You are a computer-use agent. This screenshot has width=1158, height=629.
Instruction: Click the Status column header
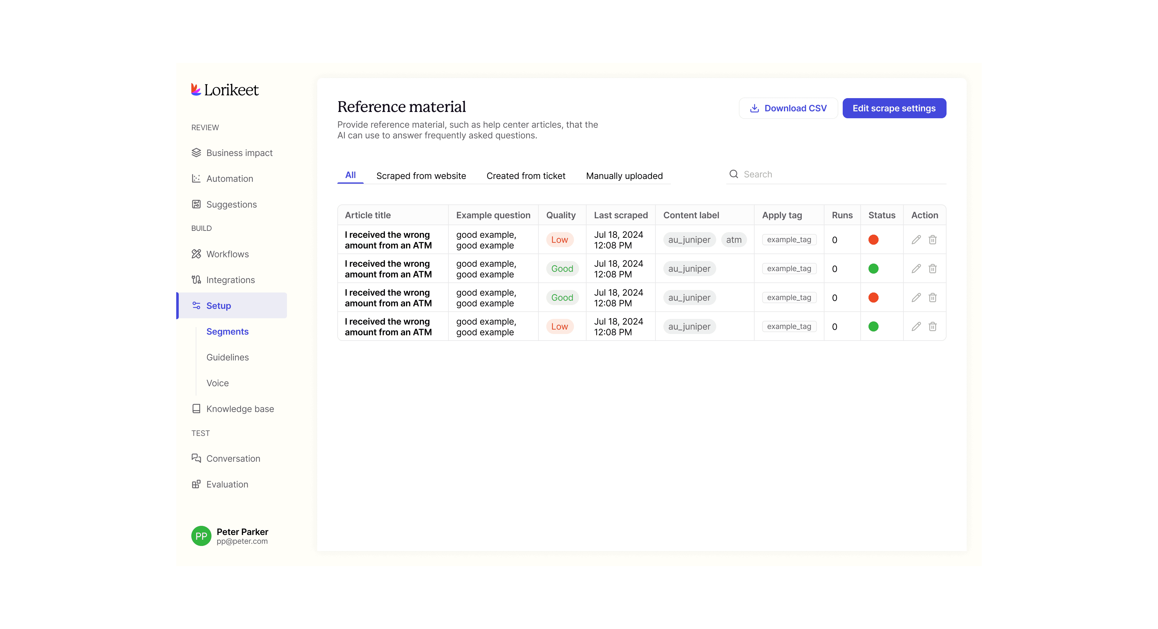pos(881,215)
